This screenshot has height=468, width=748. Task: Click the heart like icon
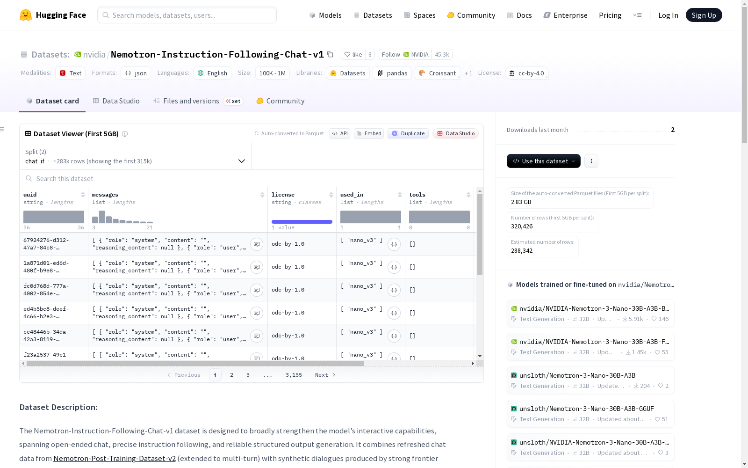(347, 54)
